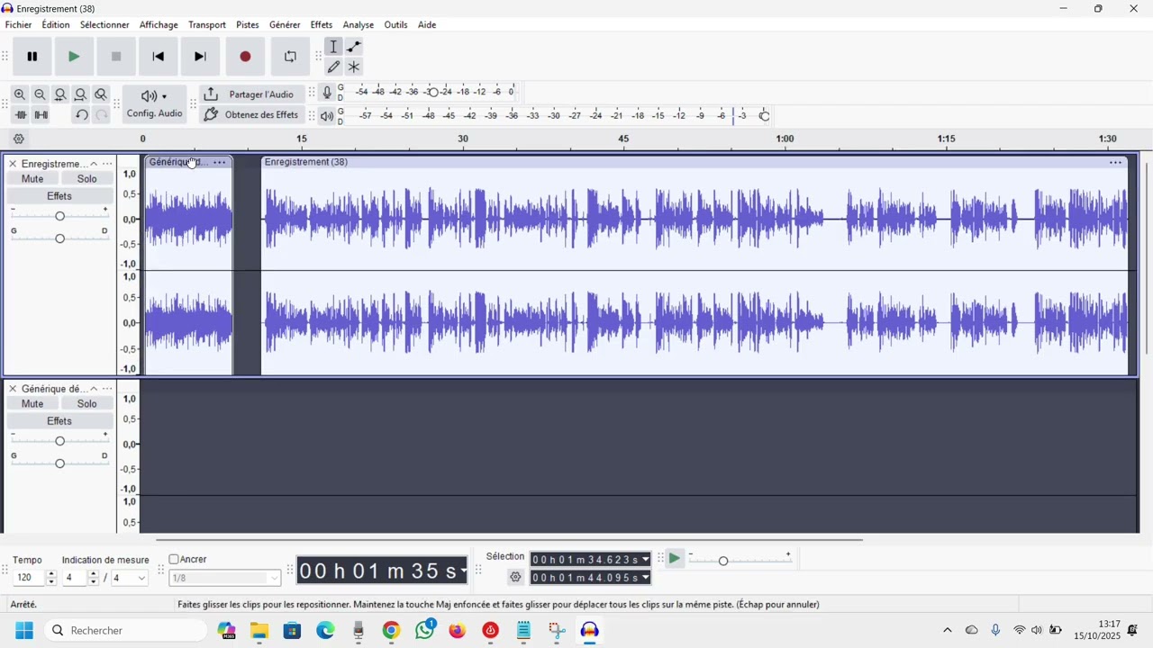The image size is (1153, 648).
Task: Open the time signature denominator 4 dropdown
Action: [x=129, y=579]
